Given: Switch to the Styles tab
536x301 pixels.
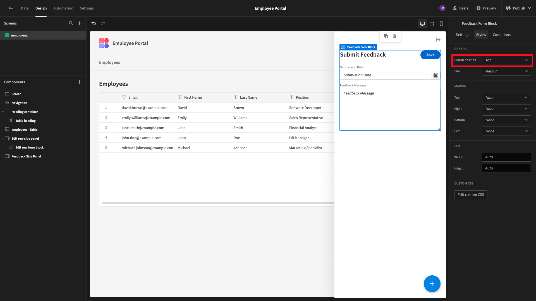Looking at the screenshot, I should (481, 35).
